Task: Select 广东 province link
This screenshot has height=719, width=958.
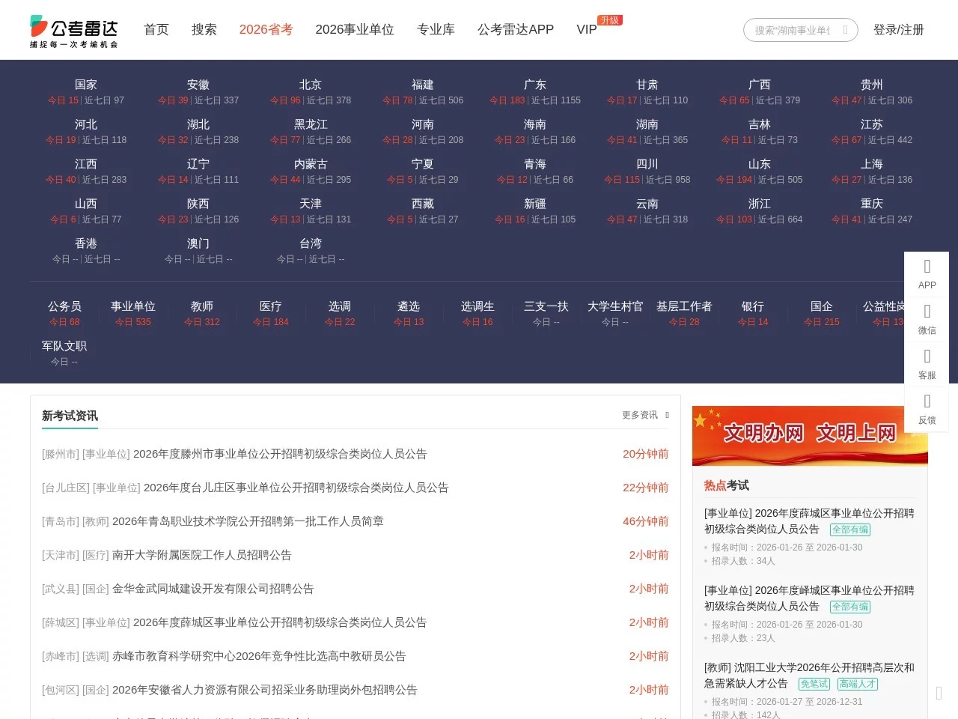Action: 534,85
